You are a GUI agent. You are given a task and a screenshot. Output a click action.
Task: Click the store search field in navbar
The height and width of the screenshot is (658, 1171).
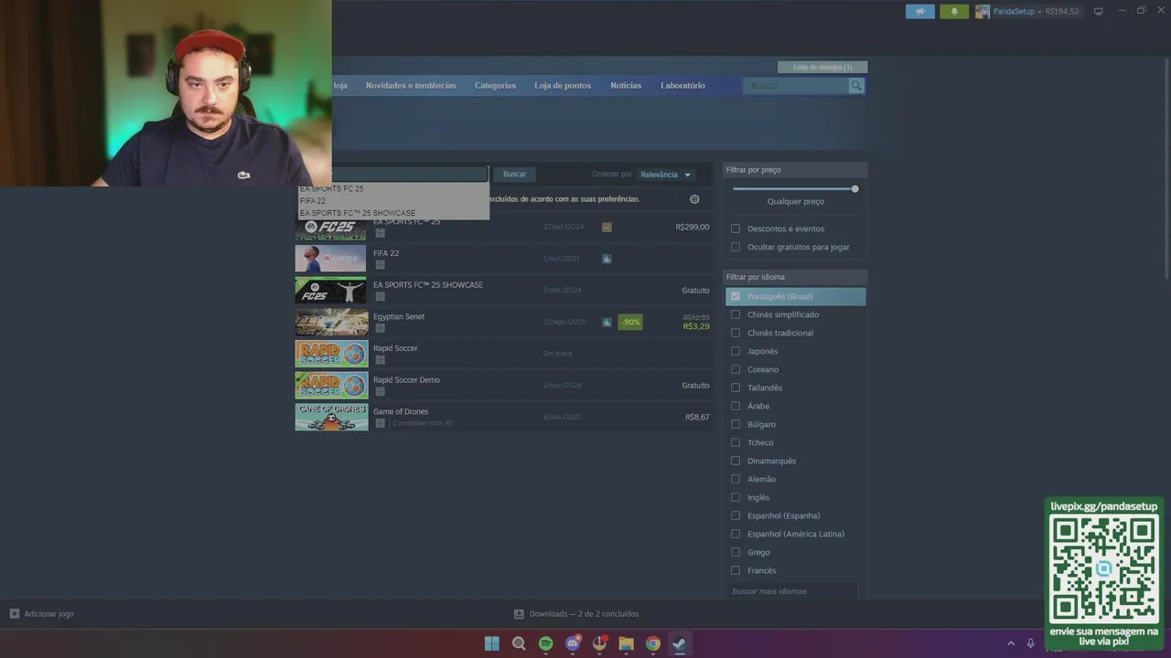coord(797,86)
